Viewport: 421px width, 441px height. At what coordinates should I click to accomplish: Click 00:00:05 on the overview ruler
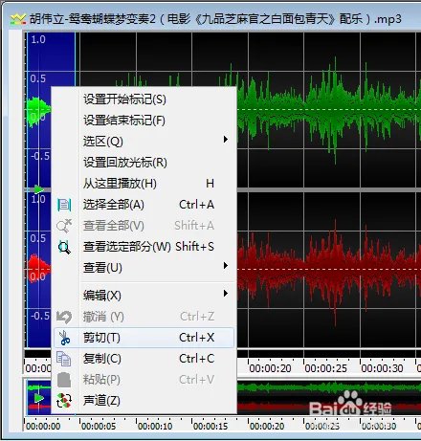coord(99,427)
